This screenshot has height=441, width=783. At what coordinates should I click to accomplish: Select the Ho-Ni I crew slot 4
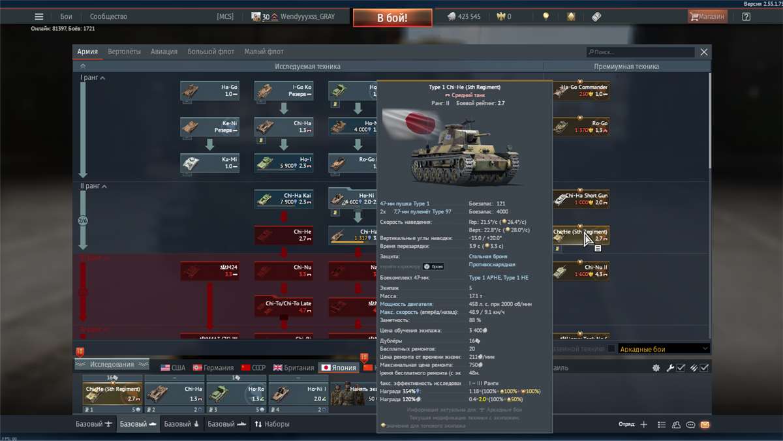coord(298,393)
